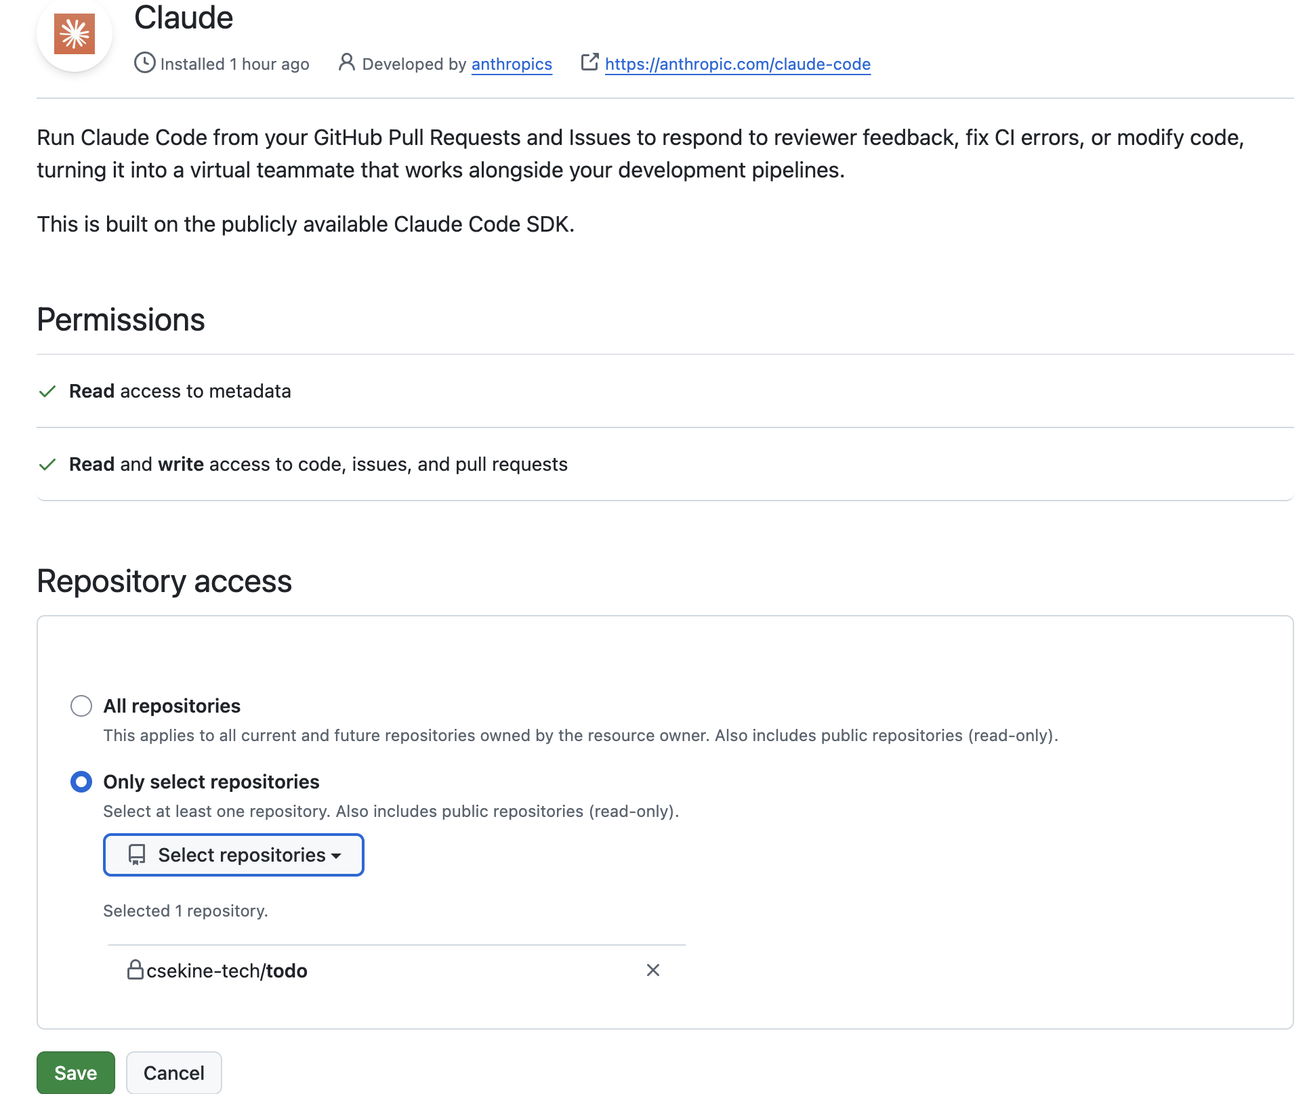Save the repository access changes
1309x1094 pixels.
pyautogui.click(x=75, y=1072)
